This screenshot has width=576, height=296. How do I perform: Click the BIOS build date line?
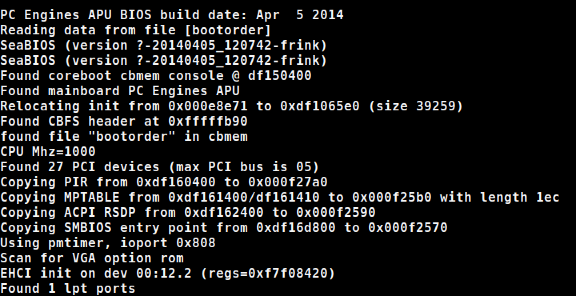coord(172,15)
